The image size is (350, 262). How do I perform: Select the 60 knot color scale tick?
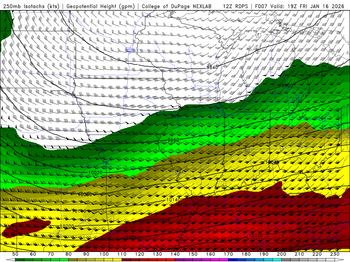coord(33,254)
